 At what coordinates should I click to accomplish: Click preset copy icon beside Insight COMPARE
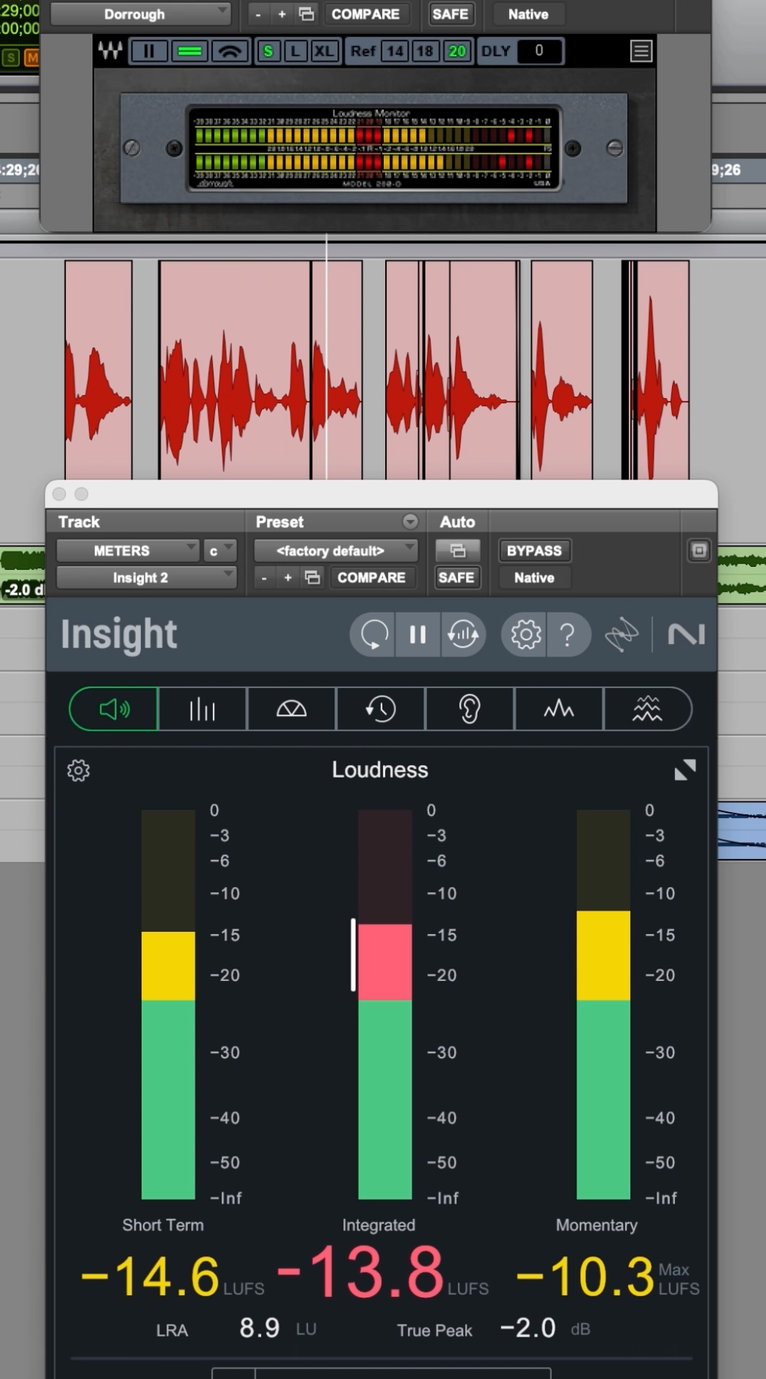[x=313, y=578]
